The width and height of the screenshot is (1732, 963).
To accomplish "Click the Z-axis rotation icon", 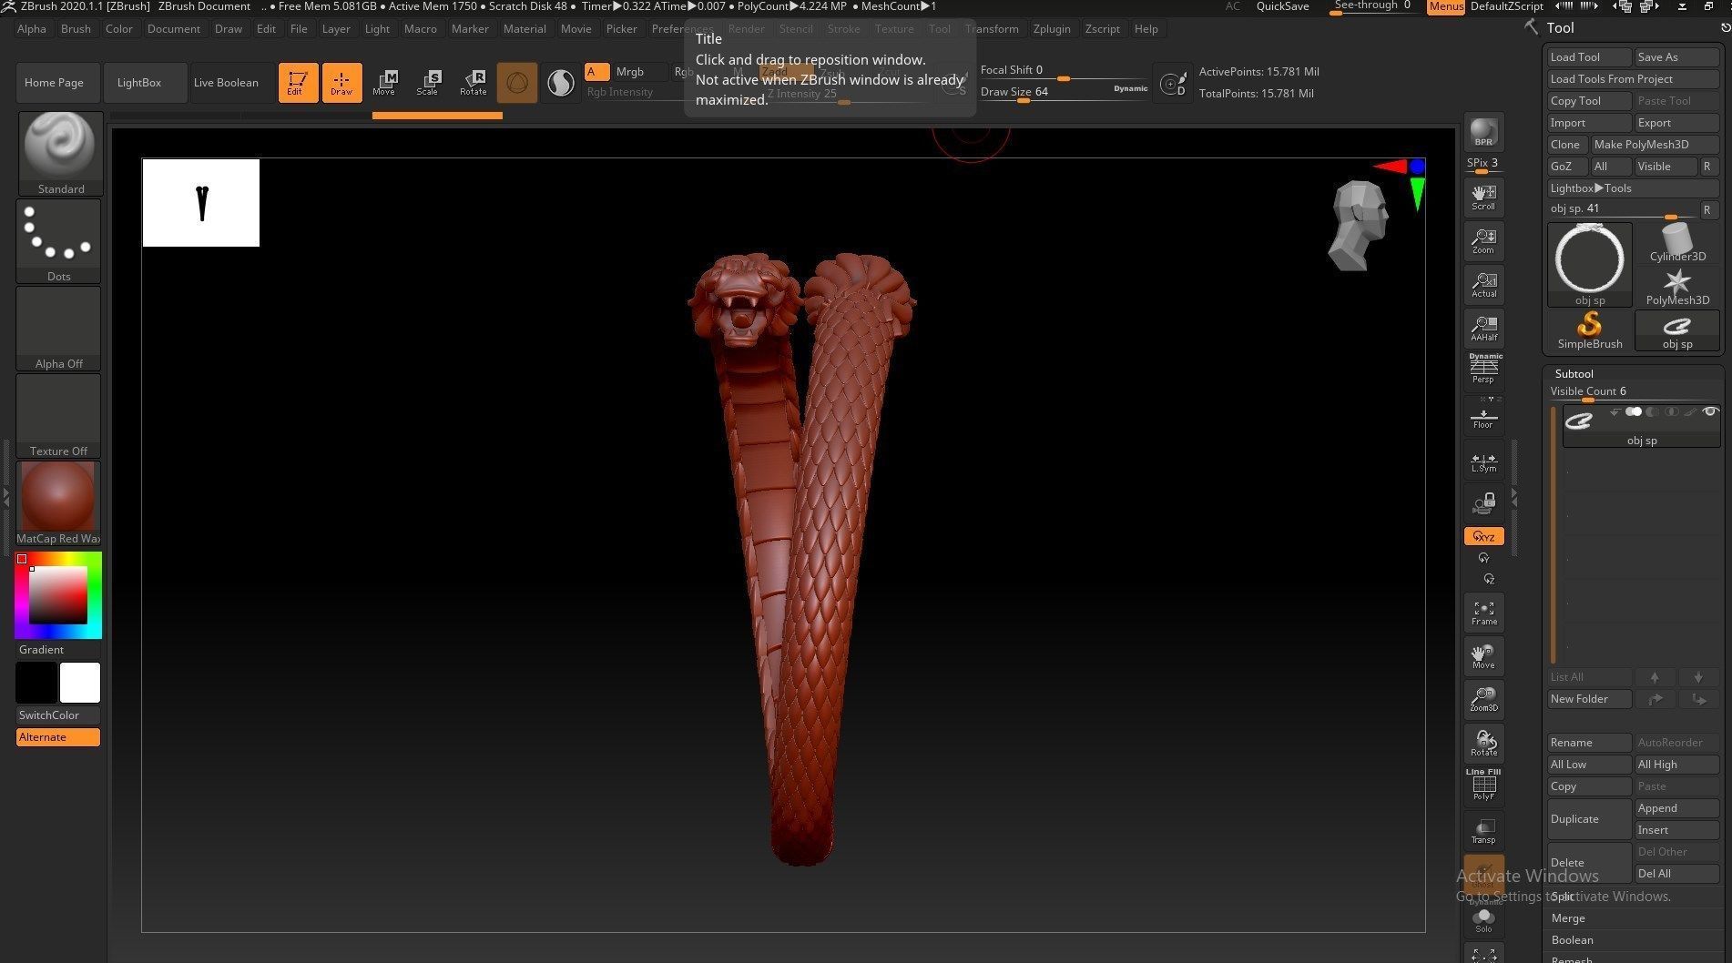I will 1489,579.
